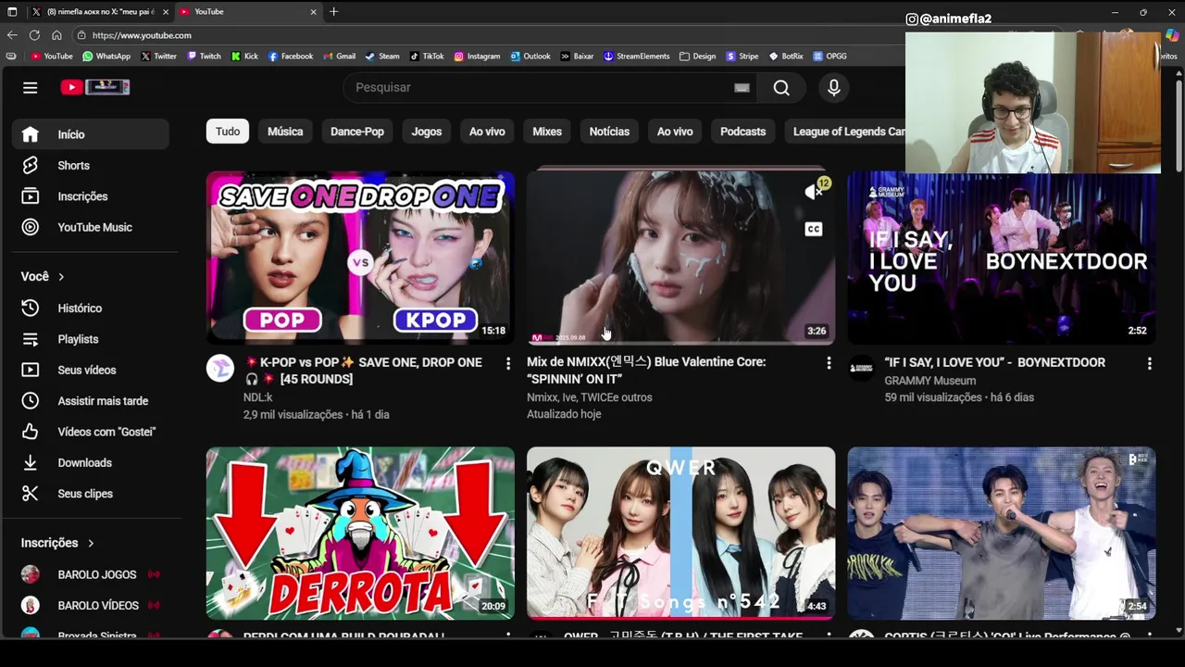Open Twitch bookmark
The height and width of the screenshot is (667, 1185).
(204, 57)
